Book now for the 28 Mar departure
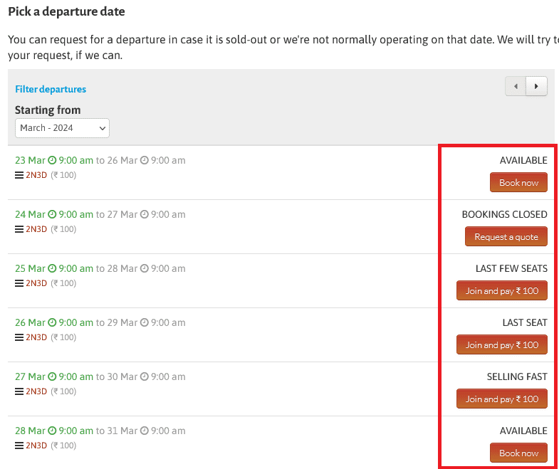559x469 pixels. tap(518, 453)
